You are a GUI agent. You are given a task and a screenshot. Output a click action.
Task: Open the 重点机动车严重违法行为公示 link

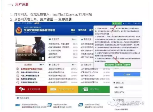point(32,69)
